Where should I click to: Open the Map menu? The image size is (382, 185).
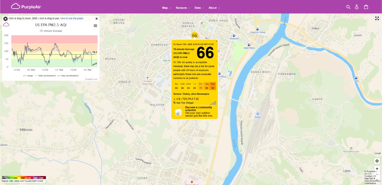pos(165,8)
